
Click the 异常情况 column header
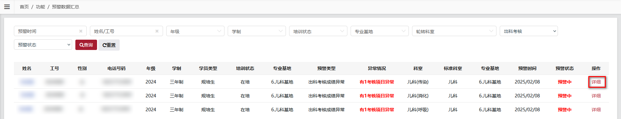[377, 68]
